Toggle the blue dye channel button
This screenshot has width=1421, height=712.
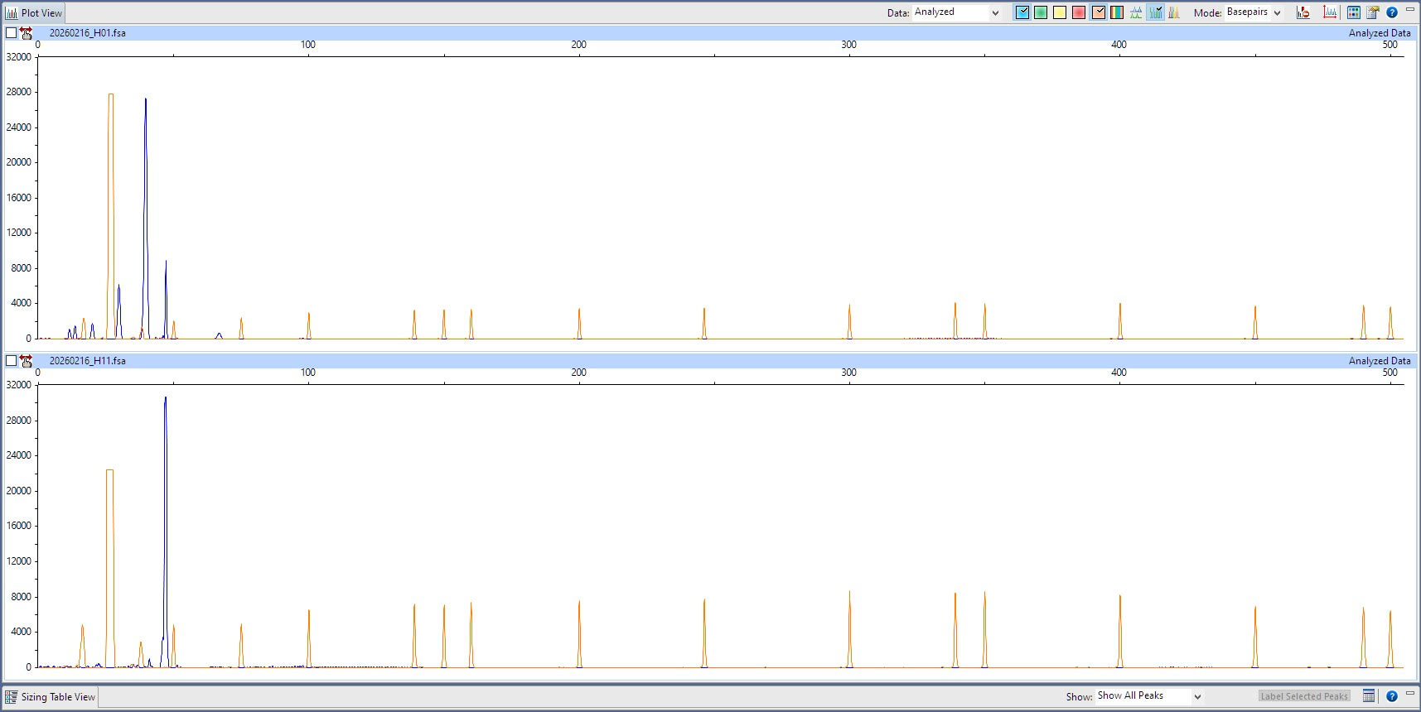(x=1022, y=12)
